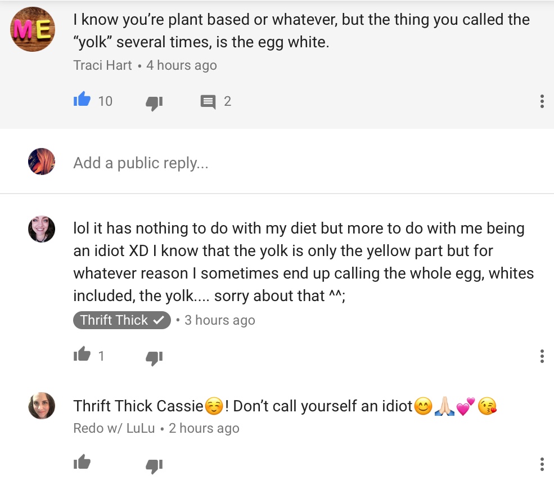Open the Thrift Thick channel badge
This screenshot has width=554, height=489.
tap(121, 320)
